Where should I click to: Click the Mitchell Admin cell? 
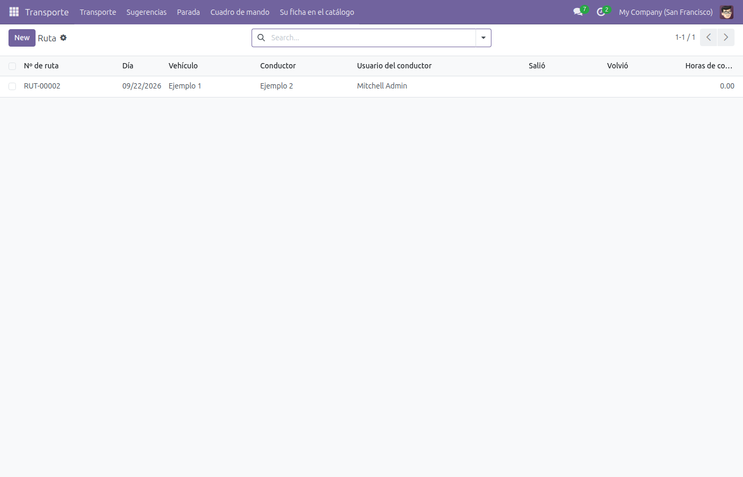382,86
